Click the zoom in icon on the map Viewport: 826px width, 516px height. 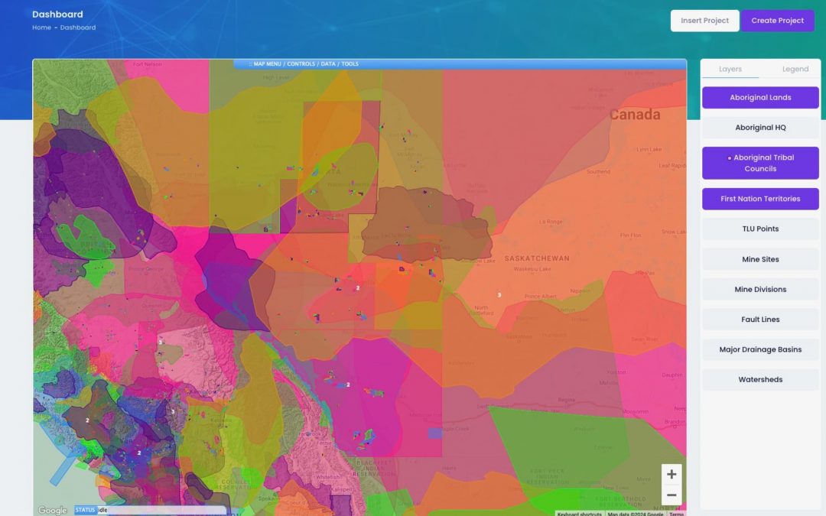click(672, 474)
